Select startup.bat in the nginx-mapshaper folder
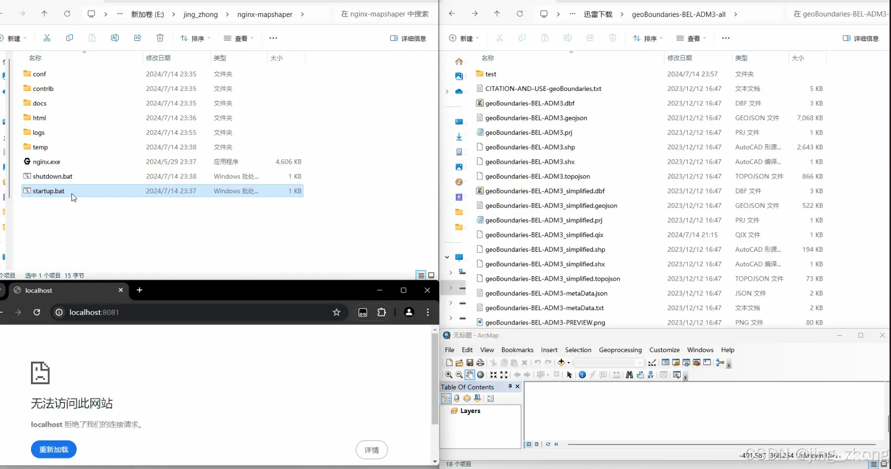Viewport: 891px width, 469px height. point(162,191)
